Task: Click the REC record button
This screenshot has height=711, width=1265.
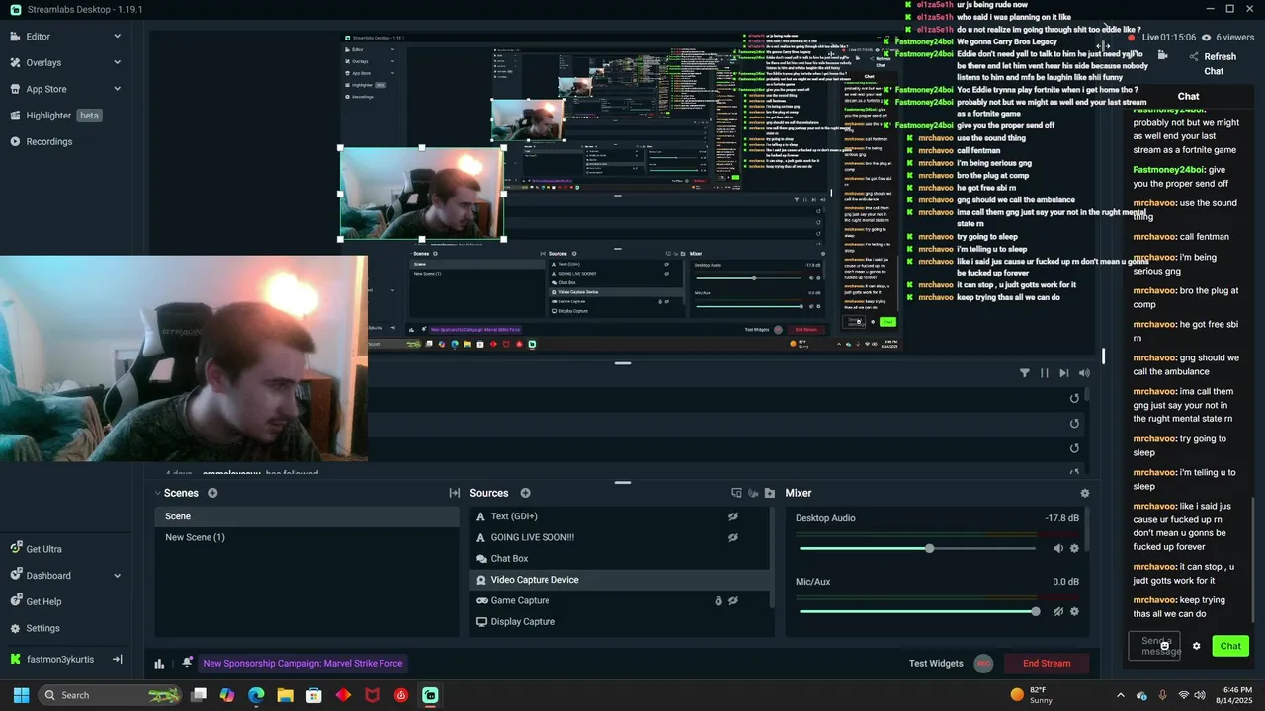Action: [983, 664]
